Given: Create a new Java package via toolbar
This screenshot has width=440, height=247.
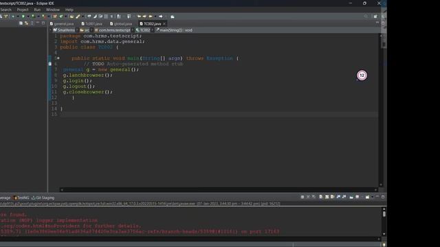Looking at the screenshot, I should point(55,16).
